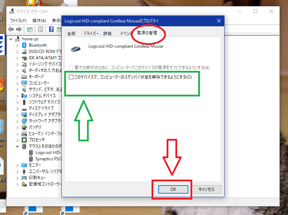Click the ユニバーサル シリアル USB icon
Screen dimensions: 288x215
click(24, 171)
